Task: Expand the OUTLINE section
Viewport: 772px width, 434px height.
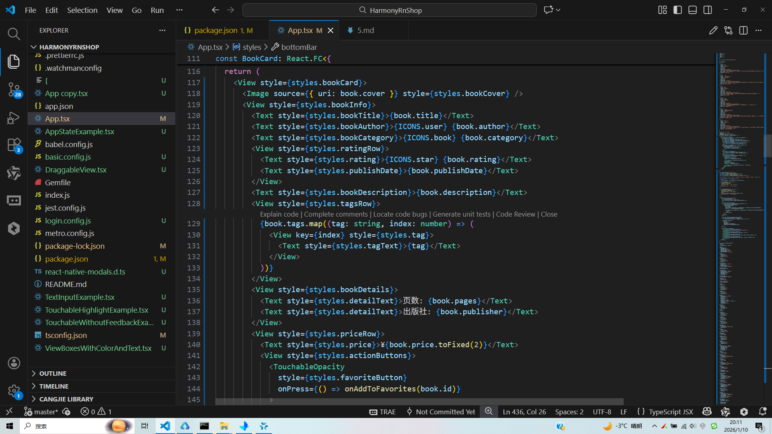Action: coord(53,373)
